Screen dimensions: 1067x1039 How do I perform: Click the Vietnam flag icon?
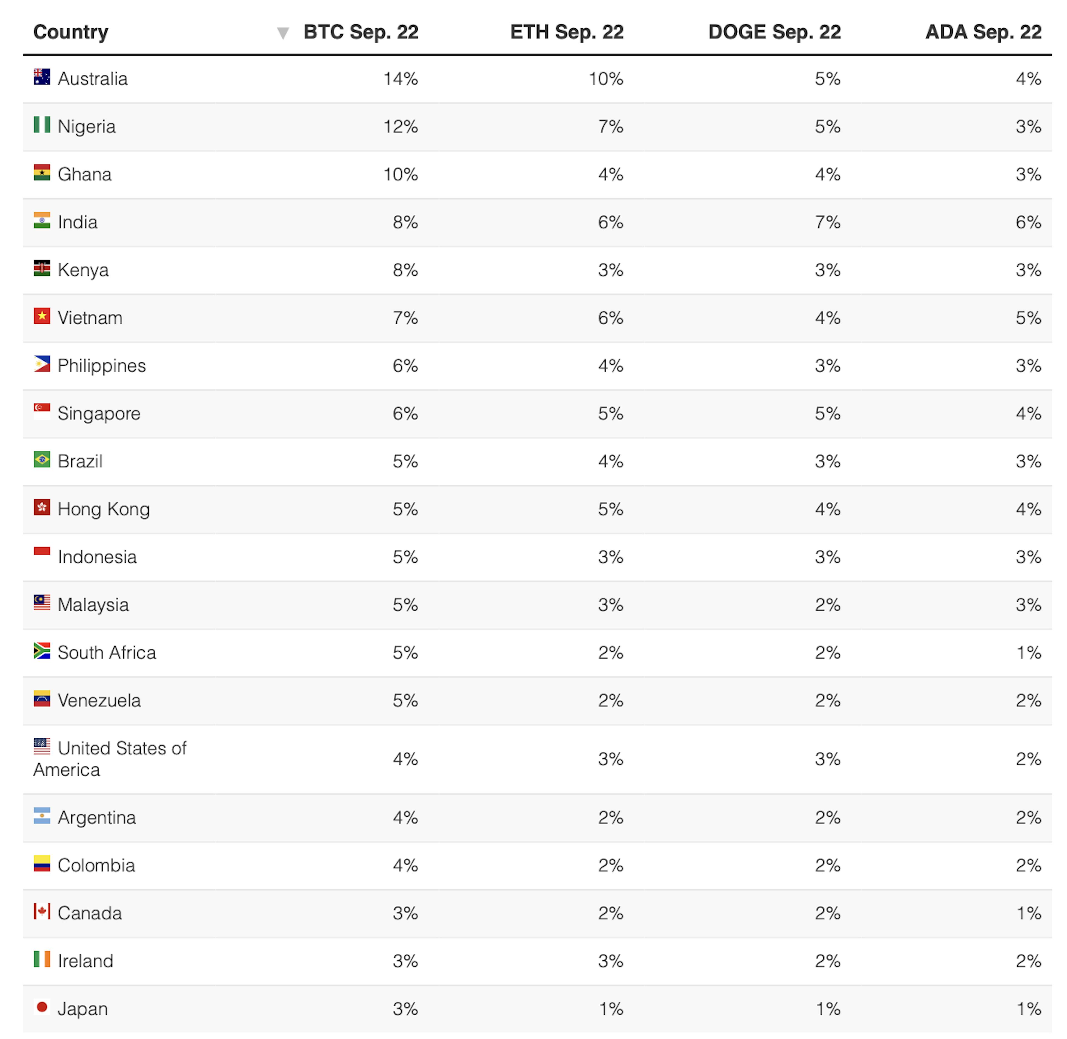(42, 317)
